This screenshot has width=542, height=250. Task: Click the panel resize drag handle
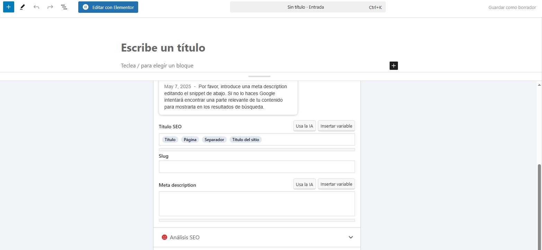tap(259, 76)
